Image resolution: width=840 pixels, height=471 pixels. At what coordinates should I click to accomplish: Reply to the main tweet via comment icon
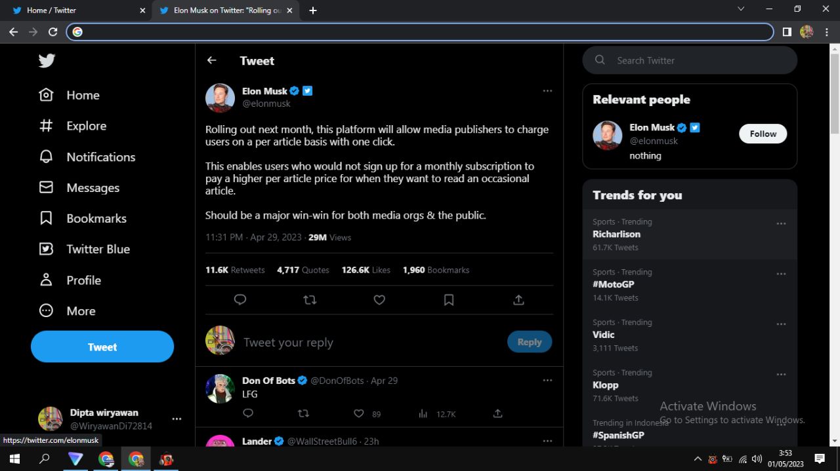(x=240, y=299)
